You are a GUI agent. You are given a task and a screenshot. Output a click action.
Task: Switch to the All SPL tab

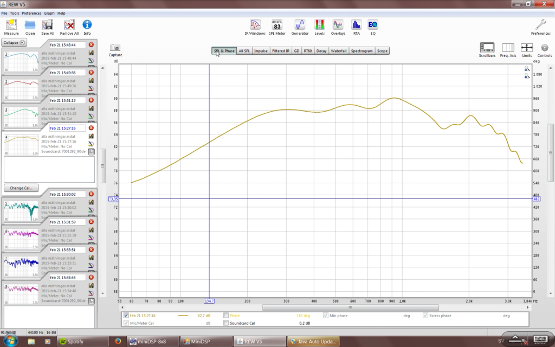point(244,51)
